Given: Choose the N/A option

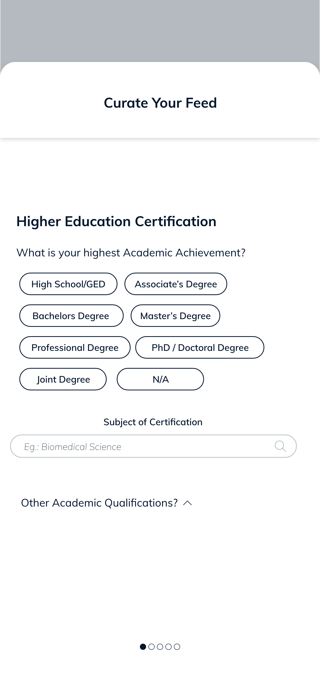Looking at the screenshot, I should 160,379.
